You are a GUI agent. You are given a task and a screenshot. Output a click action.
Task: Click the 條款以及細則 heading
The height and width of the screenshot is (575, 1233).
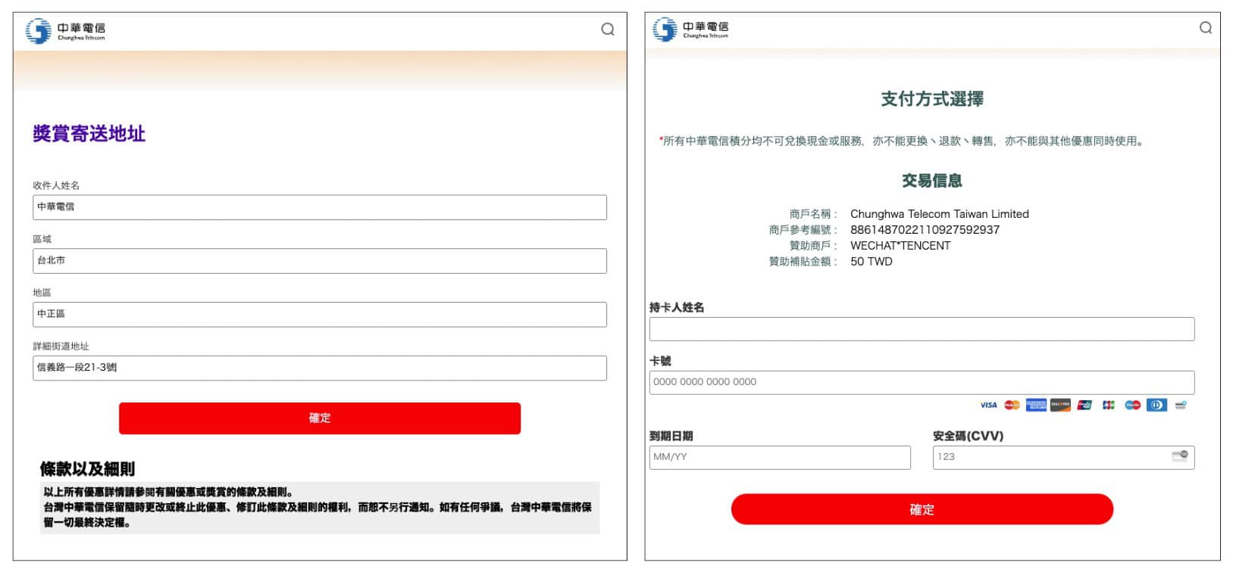87,469
